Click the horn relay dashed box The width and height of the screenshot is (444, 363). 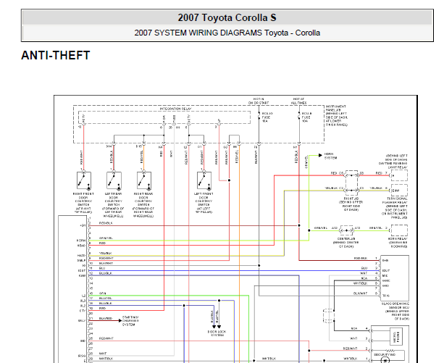coord(399,230)
